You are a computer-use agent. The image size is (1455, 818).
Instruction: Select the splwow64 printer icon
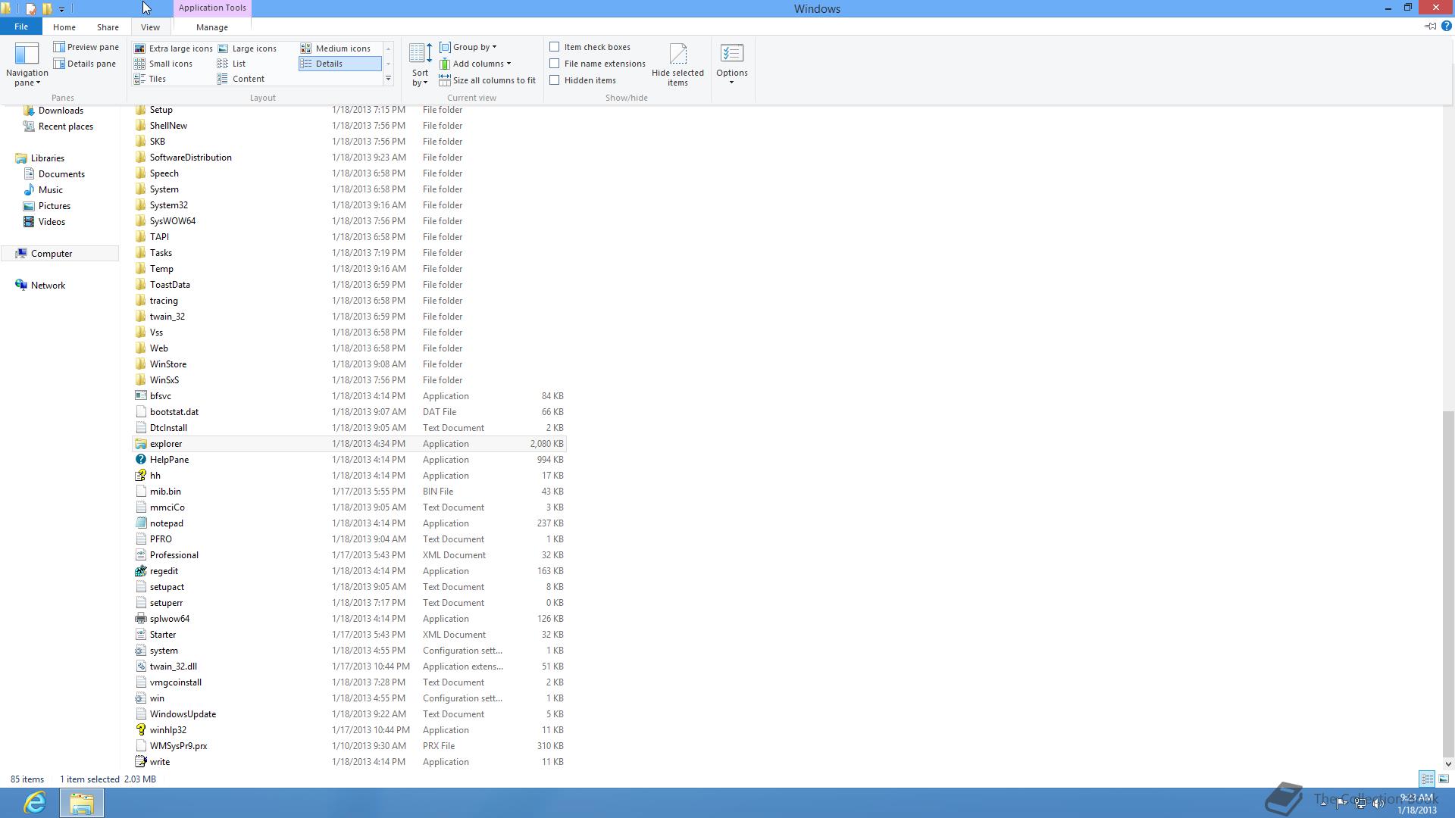141,619
